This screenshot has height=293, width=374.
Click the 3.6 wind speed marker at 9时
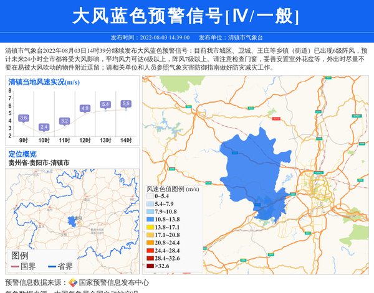tap(24, 118)
